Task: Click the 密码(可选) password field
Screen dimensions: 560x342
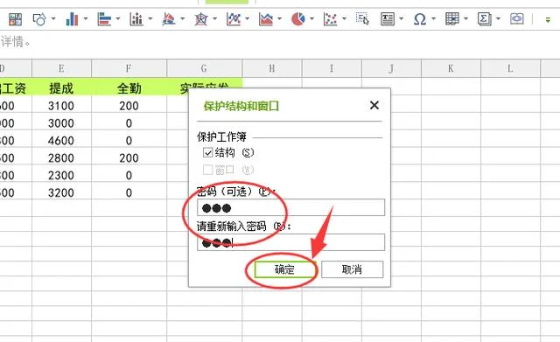Action: 290,207
